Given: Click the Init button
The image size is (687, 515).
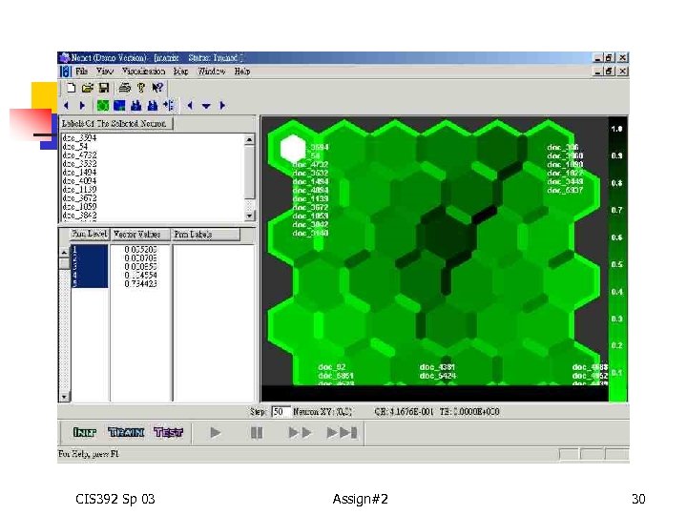Looking at the screenshot, I should 85,432.
